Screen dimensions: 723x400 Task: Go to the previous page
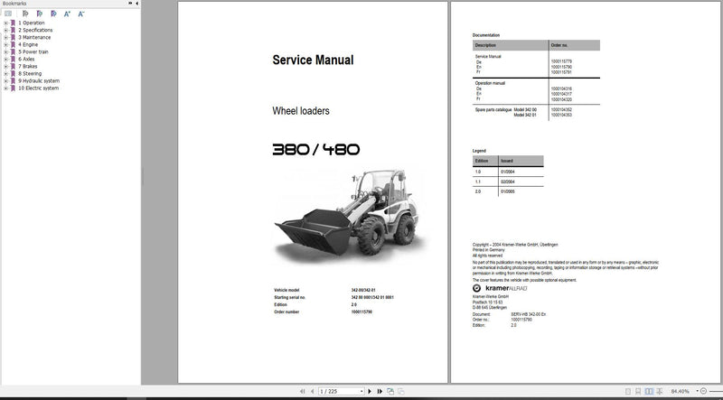coord(313,391)
